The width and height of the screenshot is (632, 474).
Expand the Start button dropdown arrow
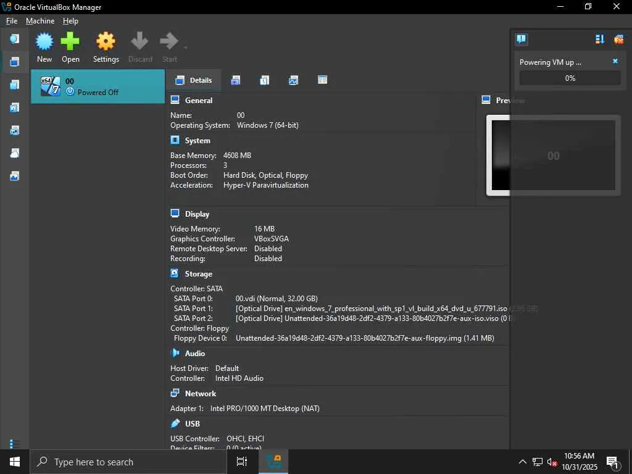(x=185, y=48)
